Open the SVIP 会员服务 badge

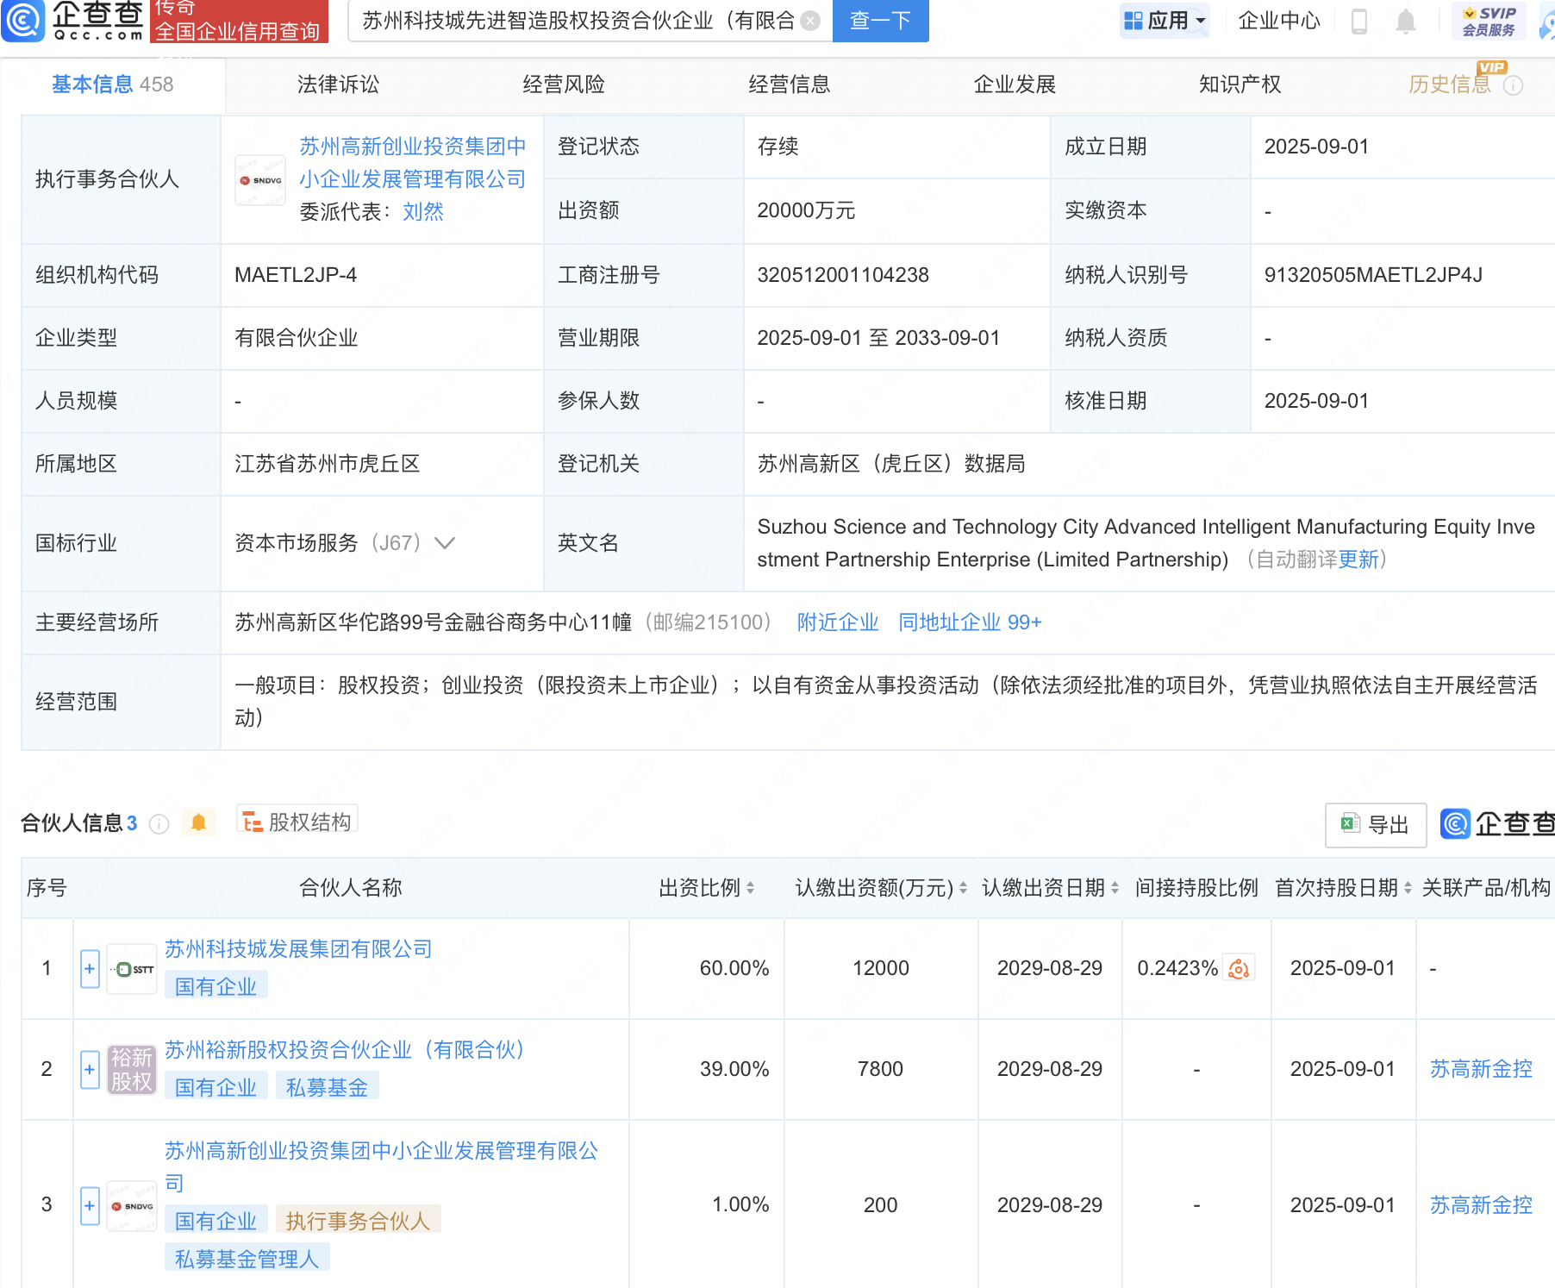pyautogui.click(x=1489, y=21)
